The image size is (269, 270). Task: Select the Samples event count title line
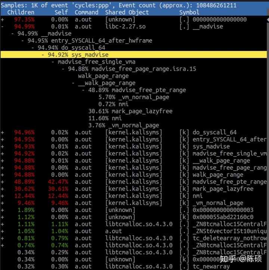click(x=118, y=5)
